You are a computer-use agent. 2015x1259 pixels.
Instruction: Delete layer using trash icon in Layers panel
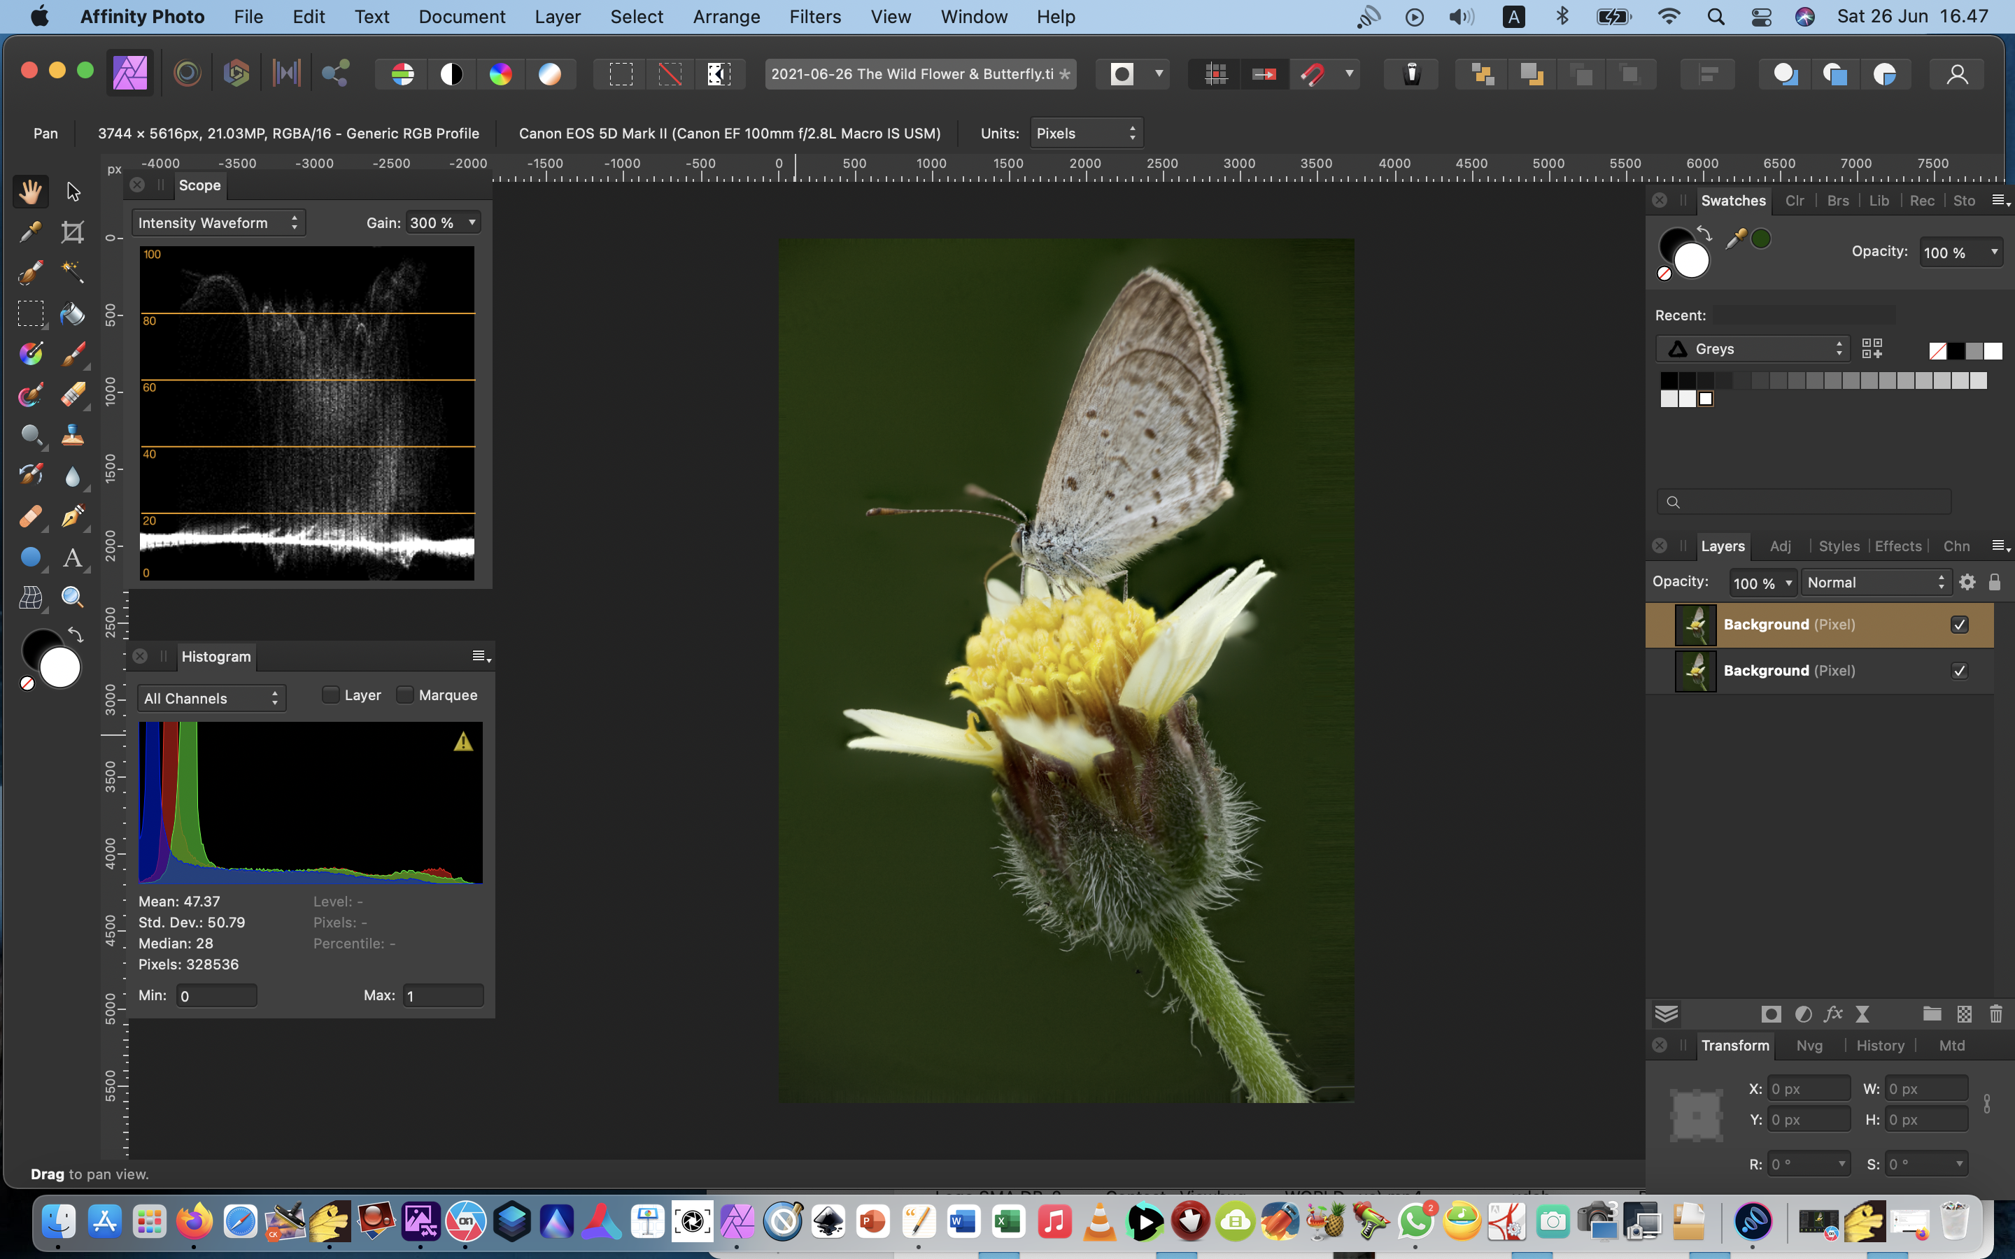[x=1995, y=1013]
